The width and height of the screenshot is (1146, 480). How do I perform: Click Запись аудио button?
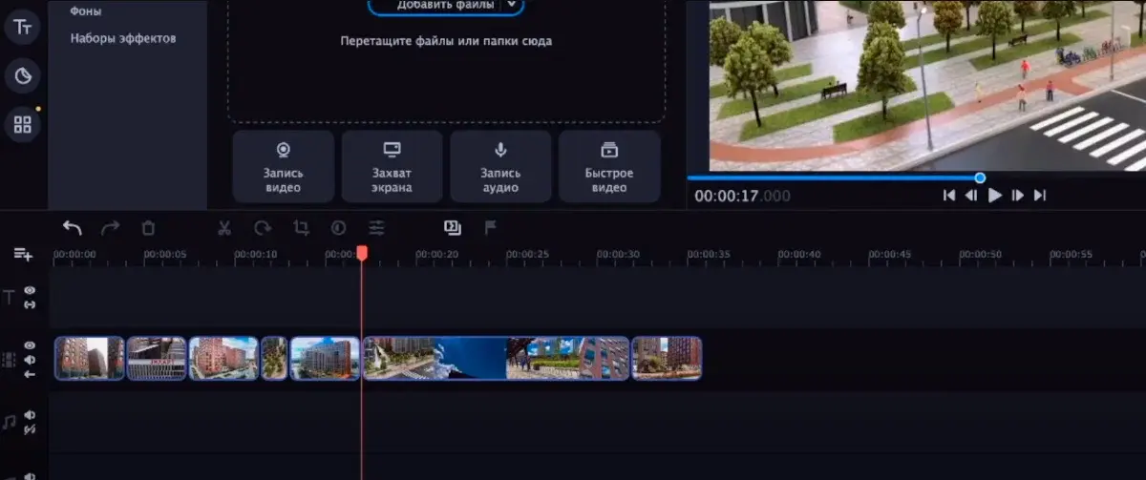[x=500, y=166]
